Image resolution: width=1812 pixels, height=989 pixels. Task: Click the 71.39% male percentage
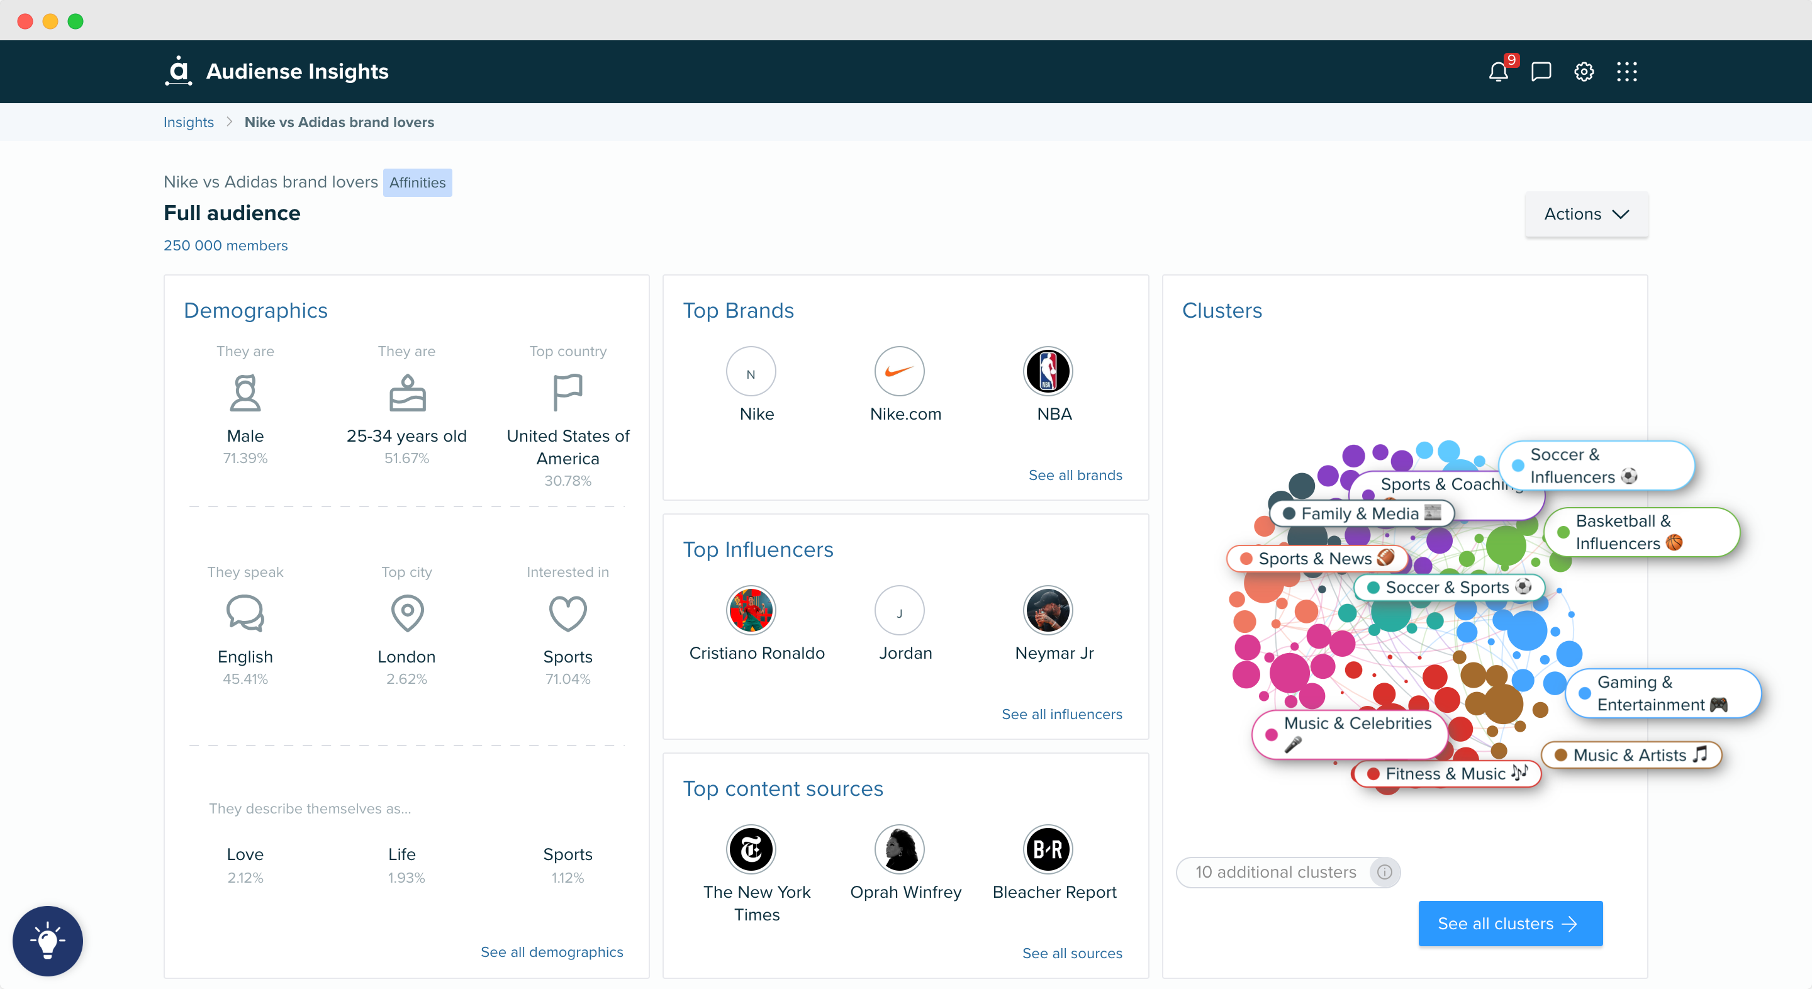tap(245, 459)
